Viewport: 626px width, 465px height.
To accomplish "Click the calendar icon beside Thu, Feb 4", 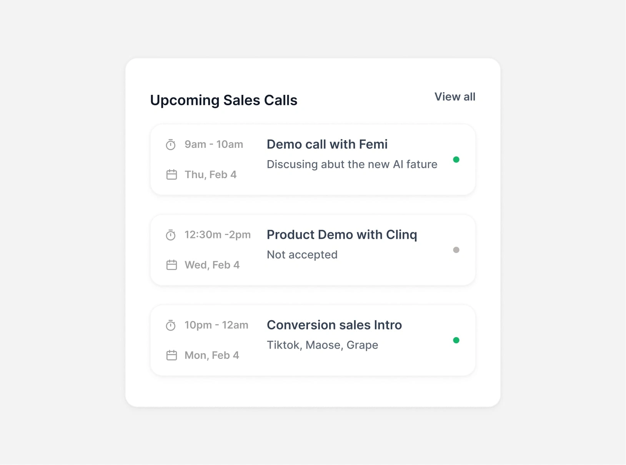I will (x=171, y=175).
